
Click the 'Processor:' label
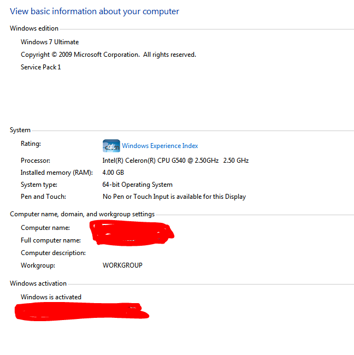(x=36, y=161)
